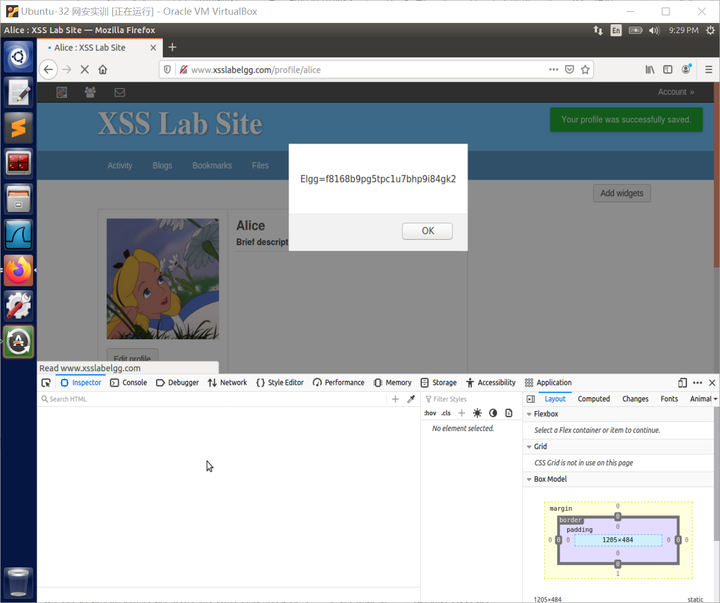Dismiss the Elgg alert by clicking OK
Image resolution: width=720 pixels, height=603 pixels.
[427, 231]
